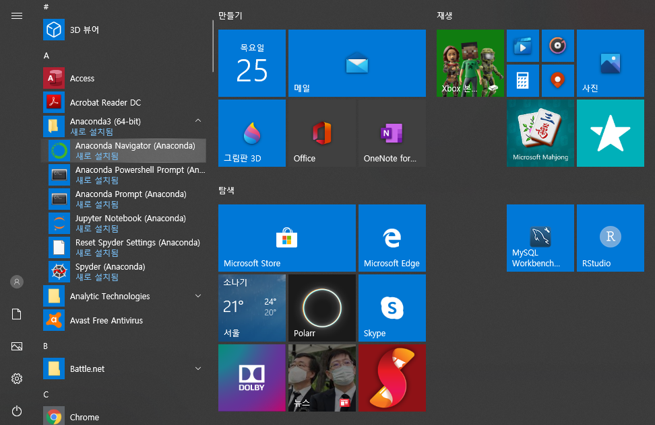The width and height of the screenshot is (655, 425).
Task: Launch Access from the app list
Action: [124, 78]
